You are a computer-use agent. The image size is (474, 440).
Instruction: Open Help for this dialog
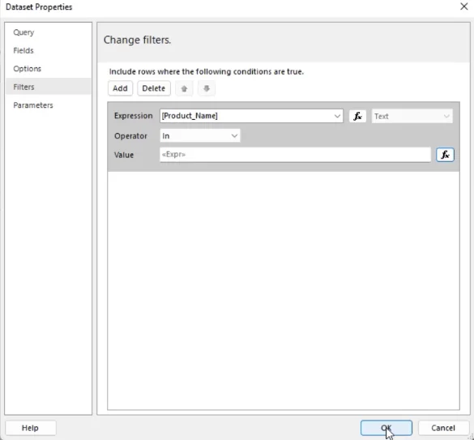tap(30, 428)
